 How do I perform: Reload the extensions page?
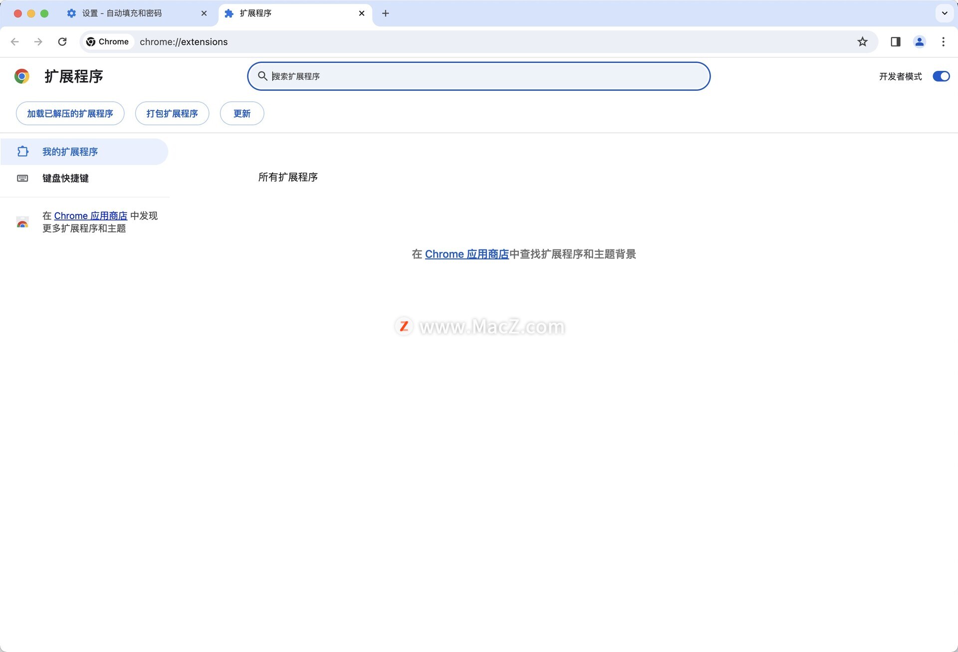62,42
